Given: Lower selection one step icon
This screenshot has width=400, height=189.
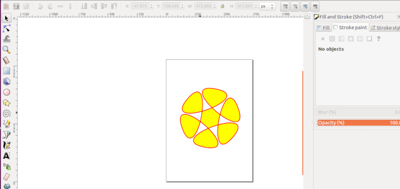Looking at the screenshot, I should (x=94, y=6).
